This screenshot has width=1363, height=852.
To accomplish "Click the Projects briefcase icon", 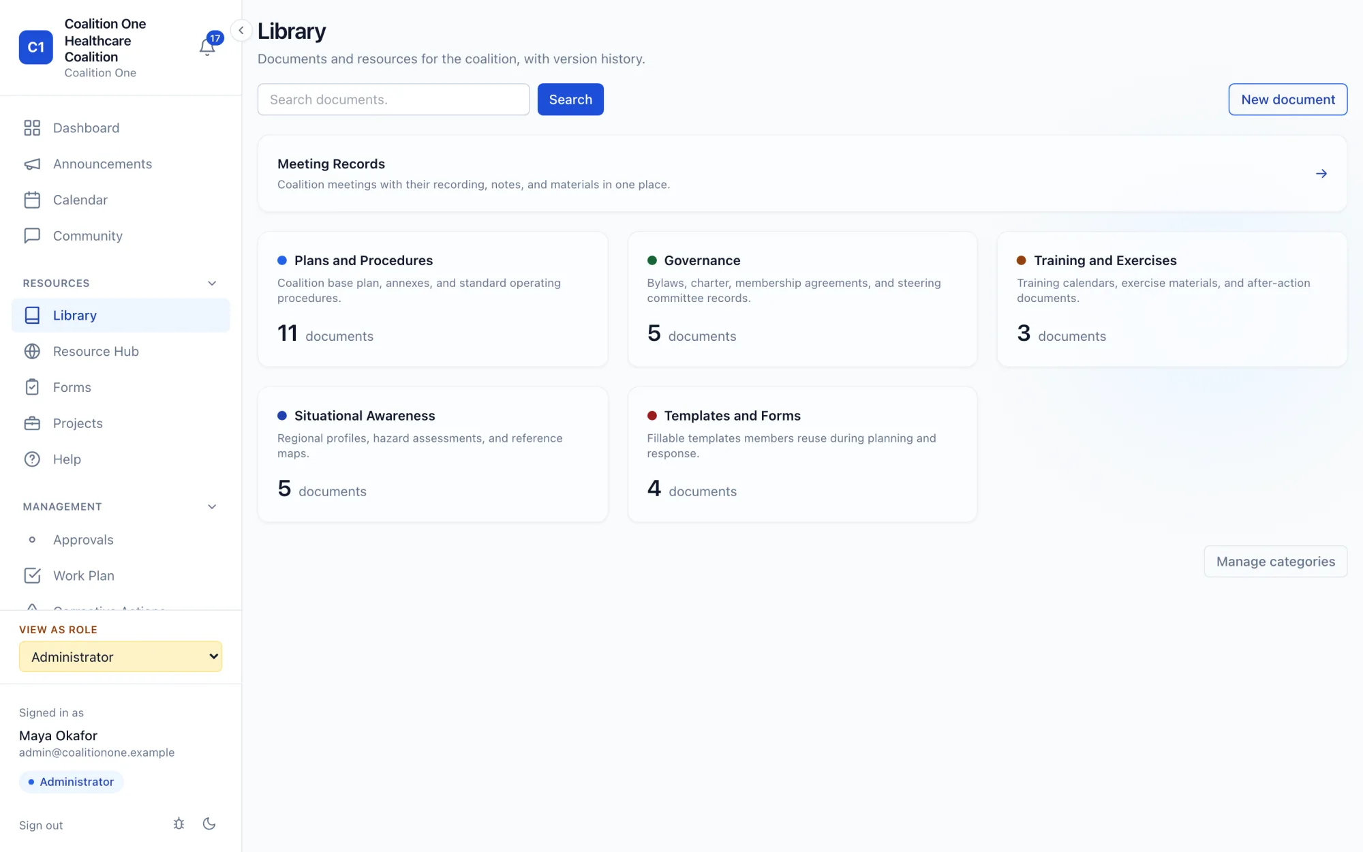I will point(32,423).
